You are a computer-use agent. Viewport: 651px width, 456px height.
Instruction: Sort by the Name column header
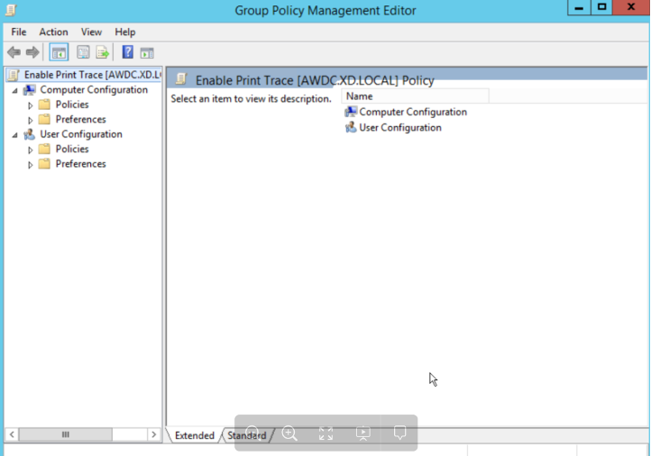(x=415, y=96)
